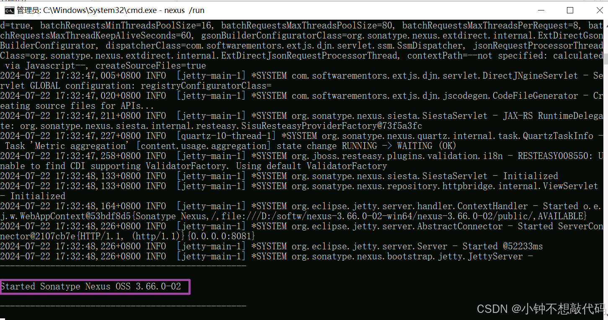Click 'createSourceFiles=true' text
The width and height of the screenshot is (608, 320).
pyautogui.click(x=150, y=66)
